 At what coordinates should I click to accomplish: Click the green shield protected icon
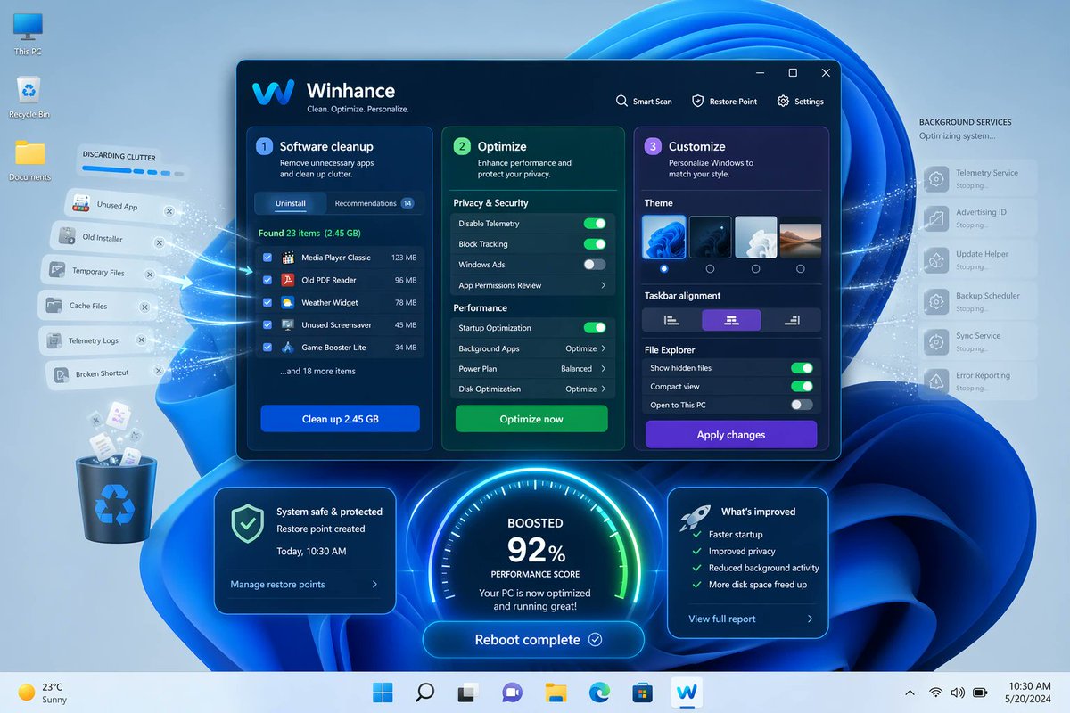247,523
